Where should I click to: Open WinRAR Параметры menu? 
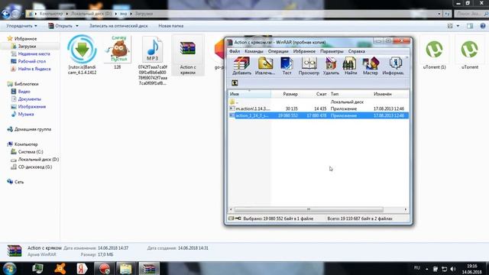point(332,51)
